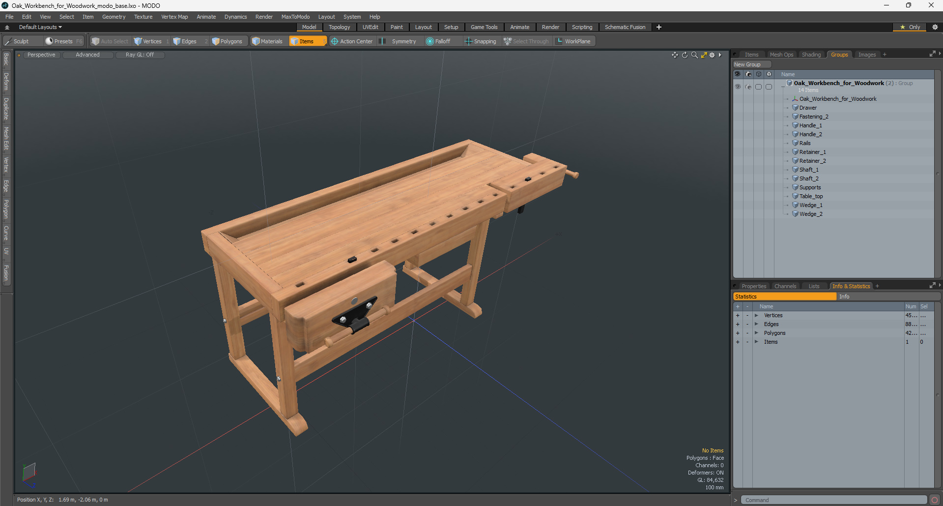The width and height of the screenshot is (943, 506).
Task: Switch to the Topology layout tab
Action: coord(339,27)
